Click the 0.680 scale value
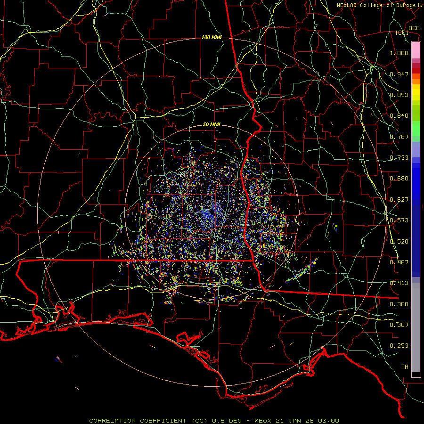Screen dimensions: 424x424 (x=399, y=179)
